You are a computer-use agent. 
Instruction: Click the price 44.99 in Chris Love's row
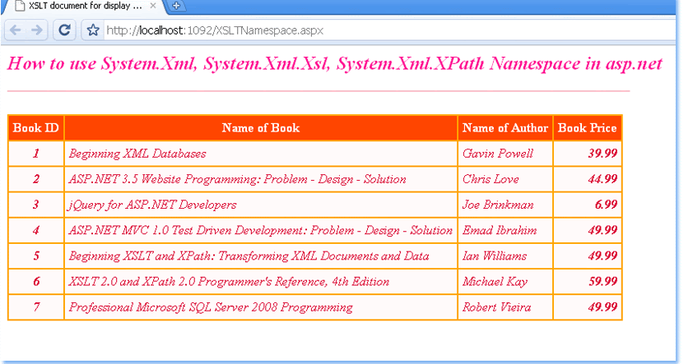602,179
